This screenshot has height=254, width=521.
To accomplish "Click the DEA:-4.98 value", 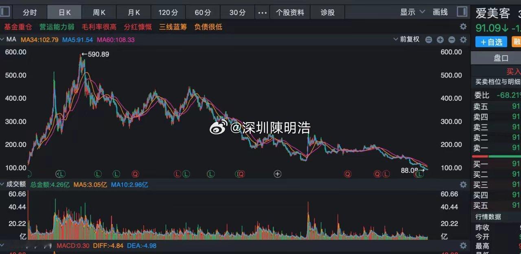I will 142,245.
